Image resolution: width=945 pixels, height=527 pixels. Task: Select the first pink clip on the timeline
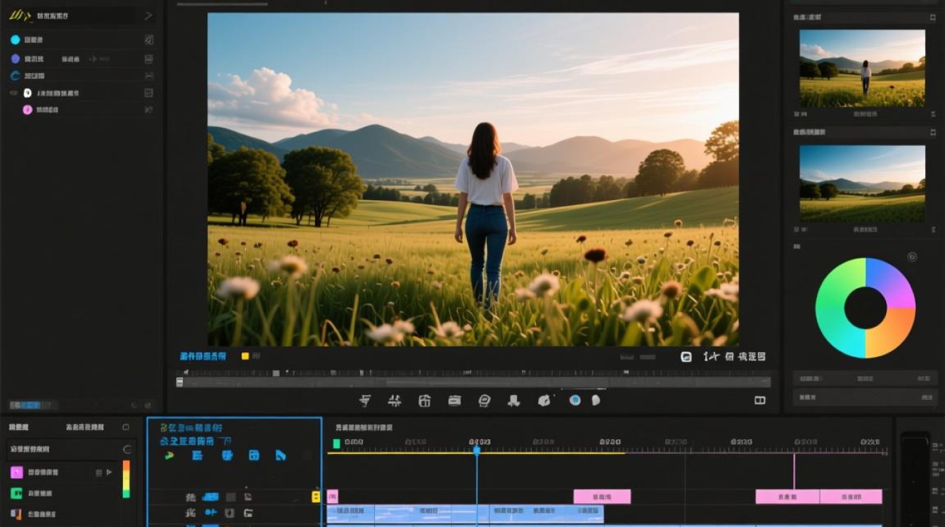[333, 497]
